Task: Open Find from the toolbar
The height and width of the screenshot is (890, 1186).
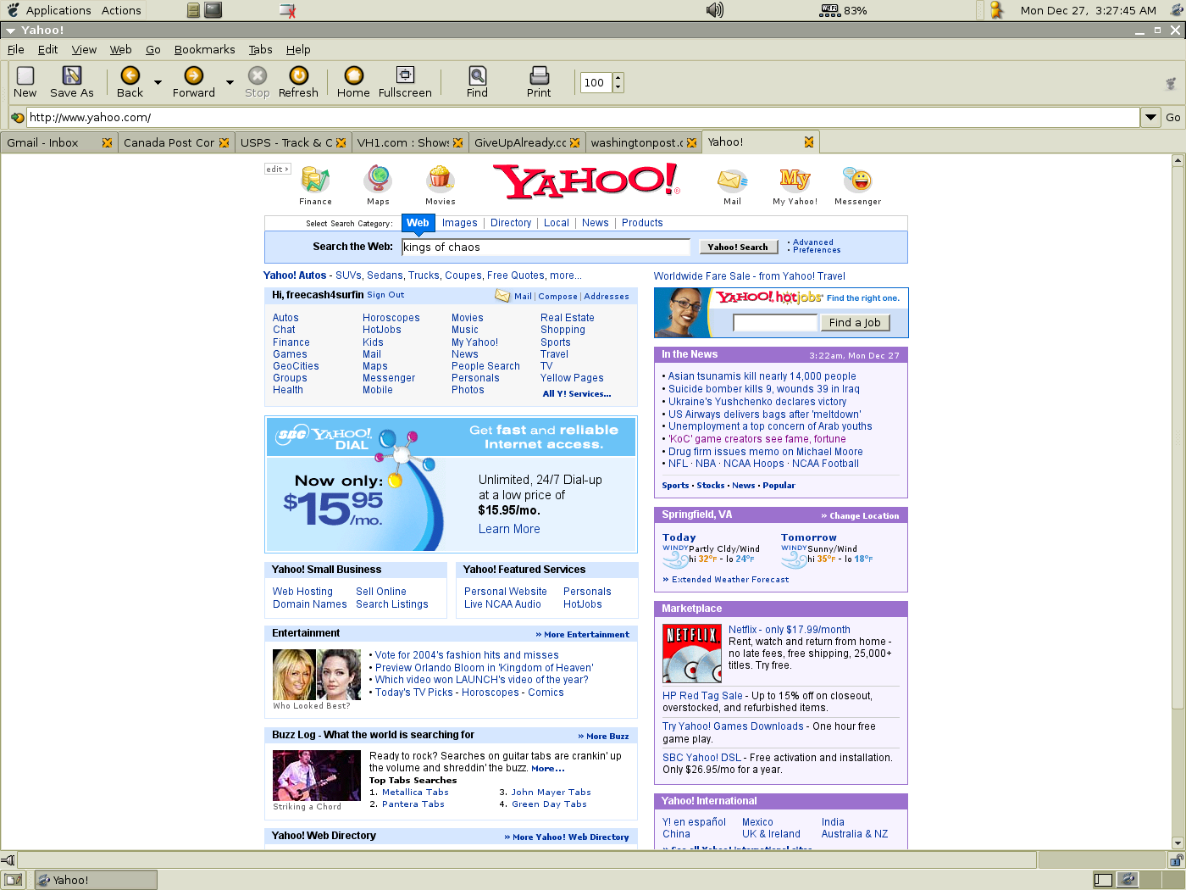Action: pos(477,76)
